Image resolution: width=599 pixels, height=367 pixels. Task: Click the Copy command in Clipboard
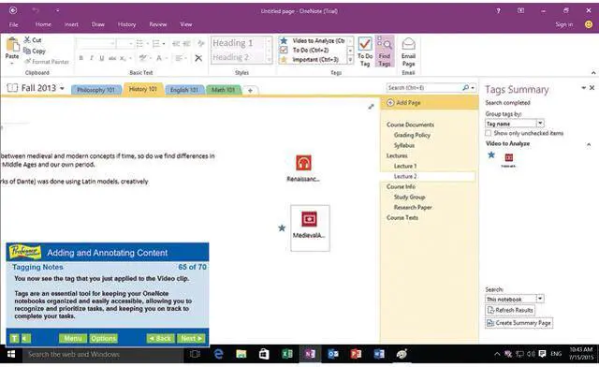tap(35, 51)
